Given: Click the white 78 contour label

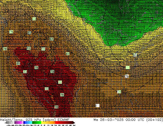Looking at the screenshot, I should tap(127, 76).
